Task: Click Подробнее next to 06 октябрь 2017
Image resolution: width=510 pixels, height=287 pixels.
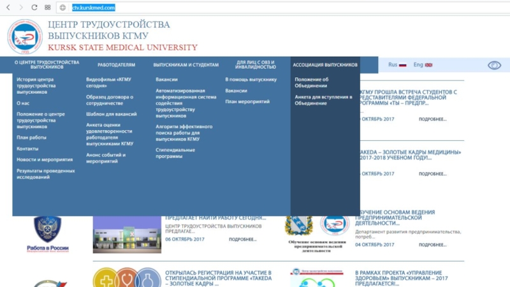Action: tap(242, 239)
